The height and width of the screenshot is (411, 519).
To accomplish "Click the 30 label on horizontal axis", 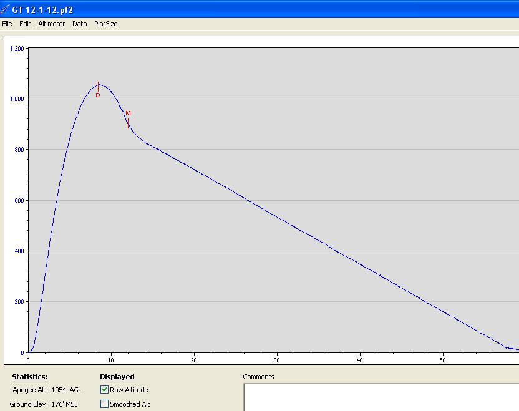I will [x=276, y=360].
